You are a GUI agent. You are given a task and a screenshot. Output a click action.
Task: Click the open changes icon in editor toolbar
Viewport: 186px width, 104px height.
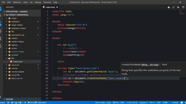point(174,7)
